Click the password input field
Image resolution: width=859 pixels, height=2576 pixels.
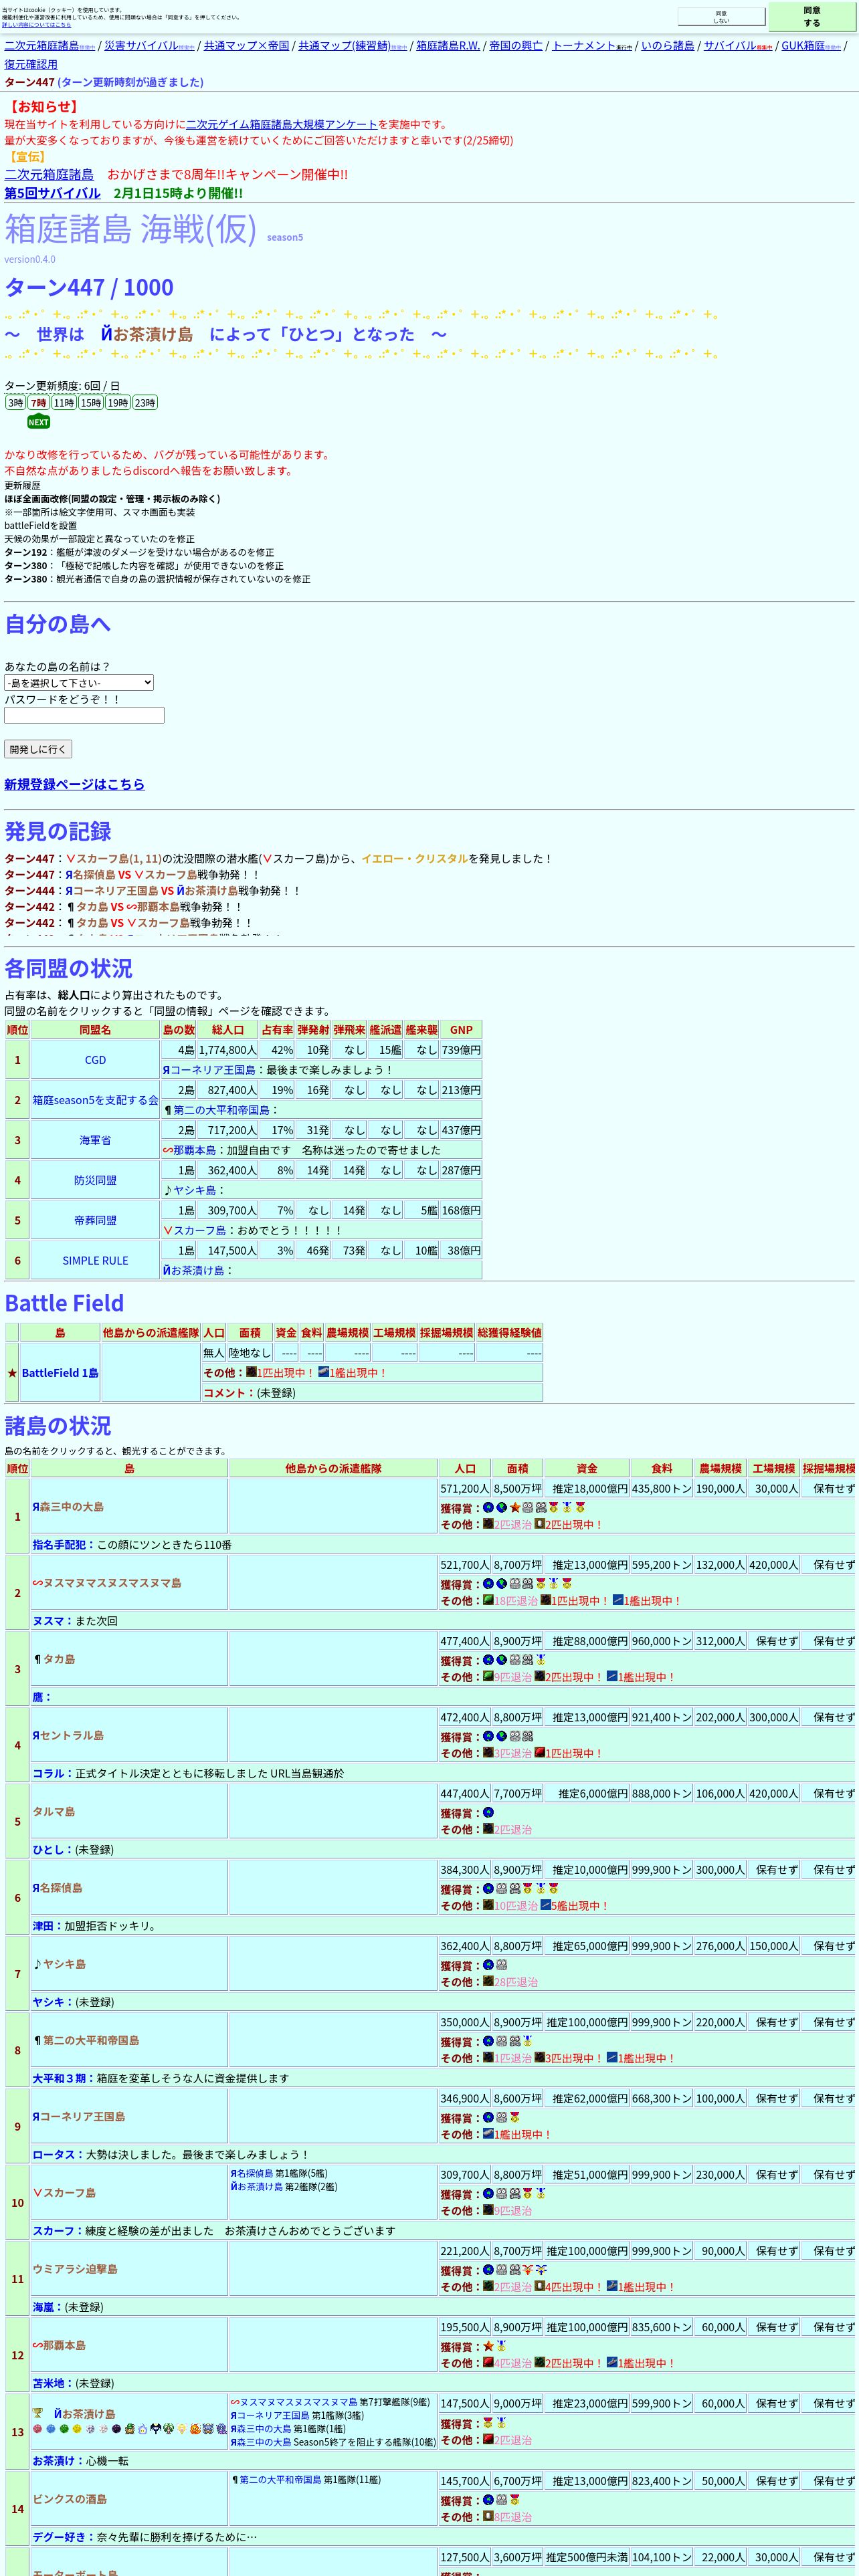(x=84, y=715)
